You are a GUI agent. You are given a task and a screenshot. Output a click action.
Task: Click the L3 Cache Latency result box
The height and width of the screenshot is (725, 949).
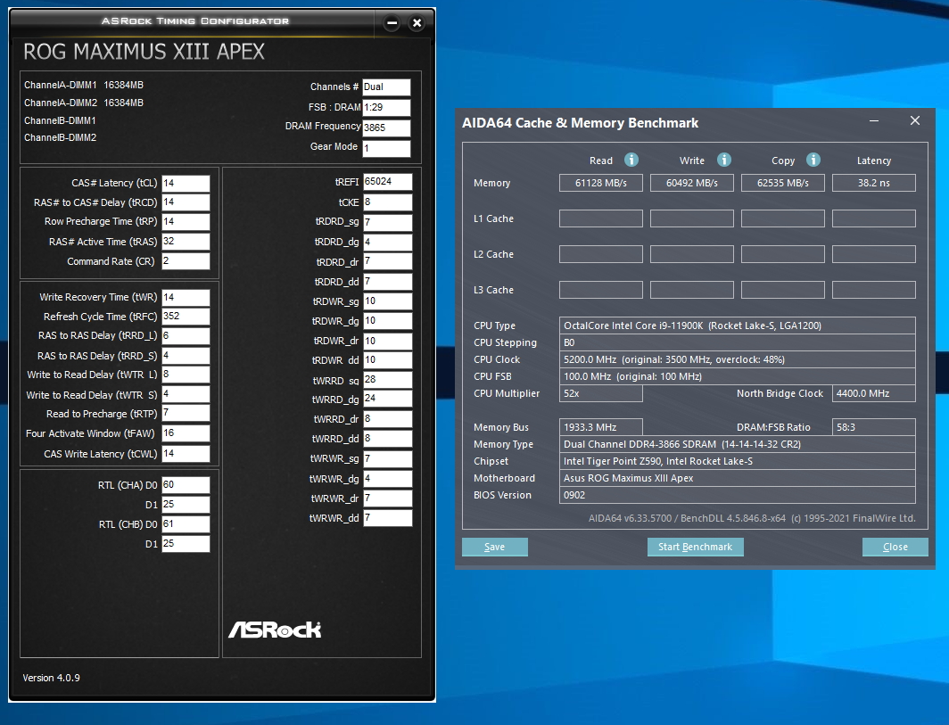(x=874, y=290)
